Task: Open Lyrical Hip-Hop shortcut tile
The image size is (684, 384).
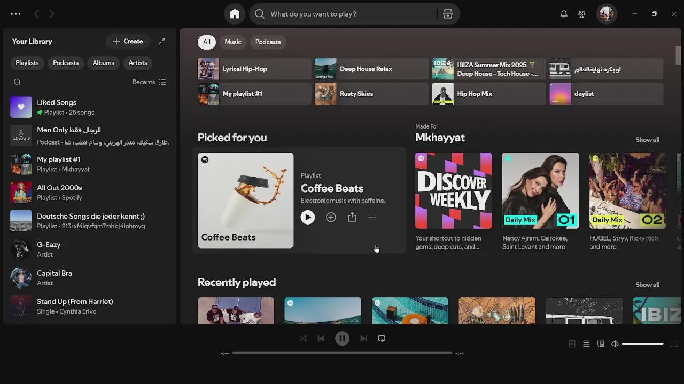Action: 254,69
